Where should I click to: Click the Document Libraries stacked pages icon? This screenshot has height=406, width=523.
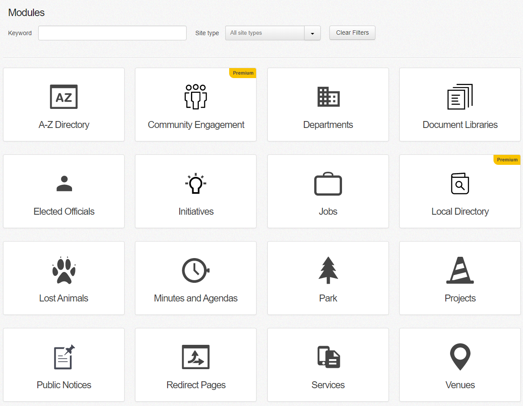coord(460,97)
